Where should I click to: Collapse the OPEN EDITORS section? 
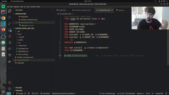(34, 14)
